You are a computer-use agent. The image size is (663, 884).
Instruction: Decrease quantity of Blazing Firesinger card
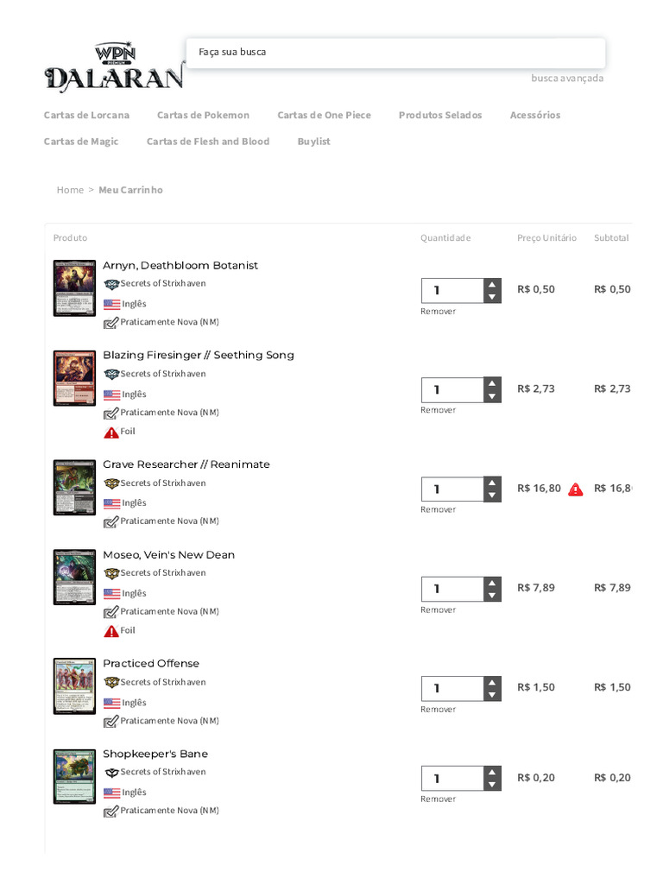point(492,396)
